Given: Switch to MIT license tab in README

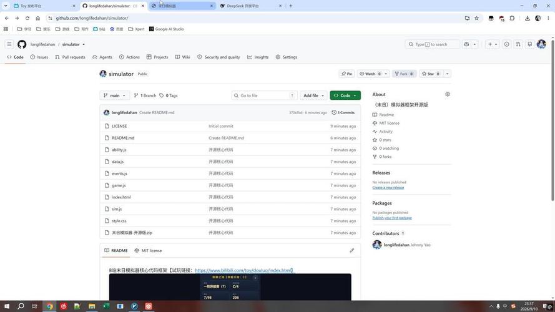Looking at the screenshot, I should pos(148,250).
